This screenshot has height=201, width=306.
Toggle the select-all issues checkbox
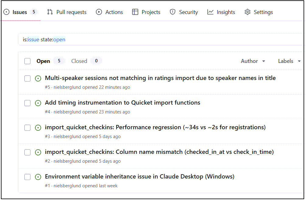pyautogui.click(x=27, y=61)
